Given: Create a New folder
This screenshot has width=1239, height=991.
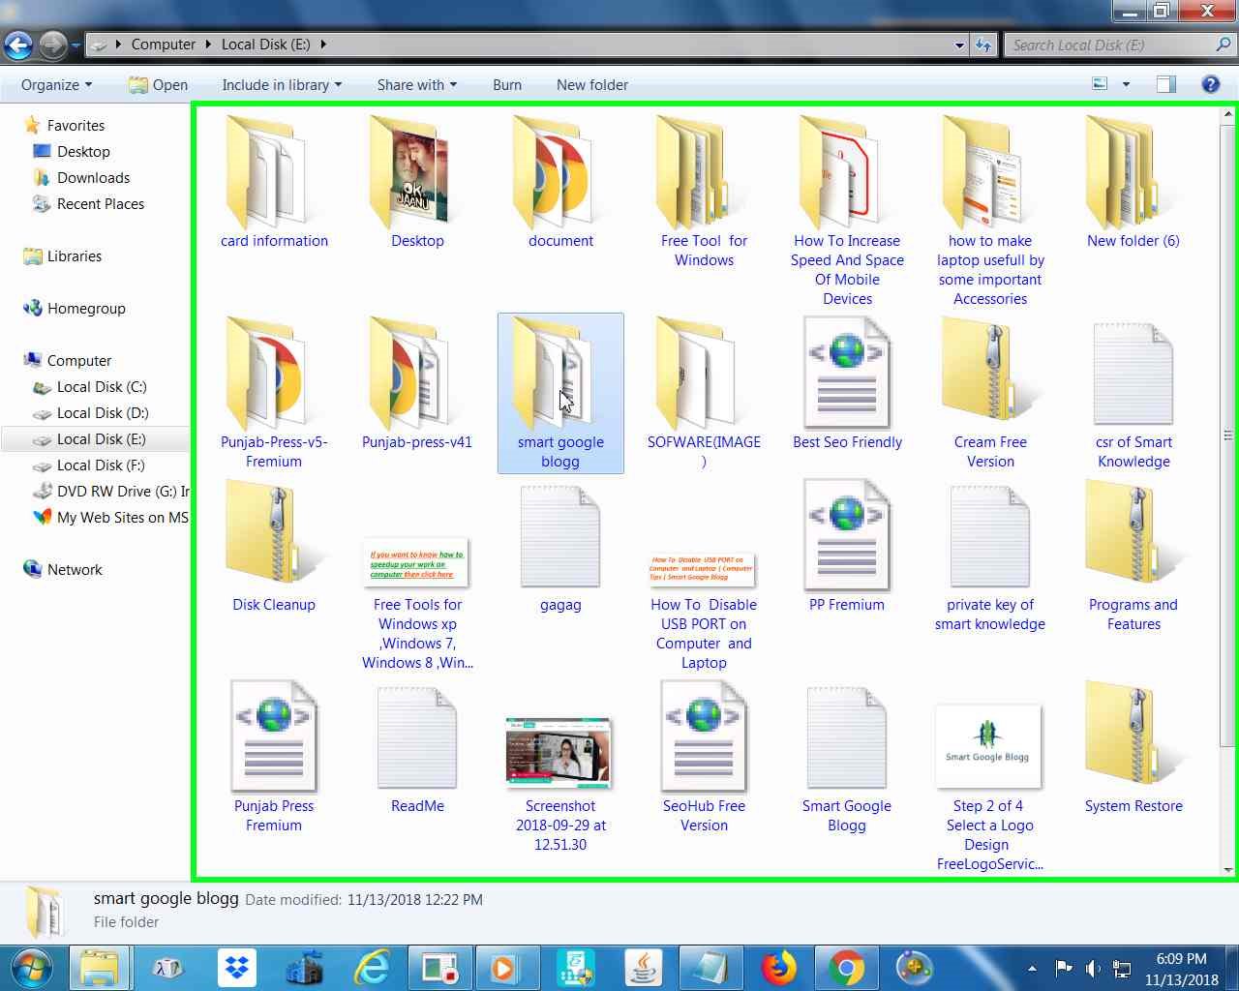Looking at the screenshot, I should pos(592,84).
